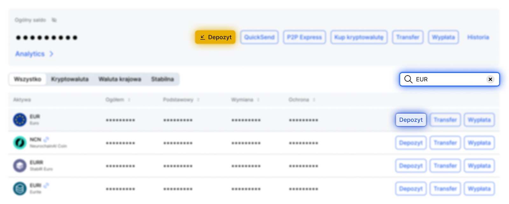Open the link icon beside NCN
This screenshot has width=509, height=204.
[46, 139]
